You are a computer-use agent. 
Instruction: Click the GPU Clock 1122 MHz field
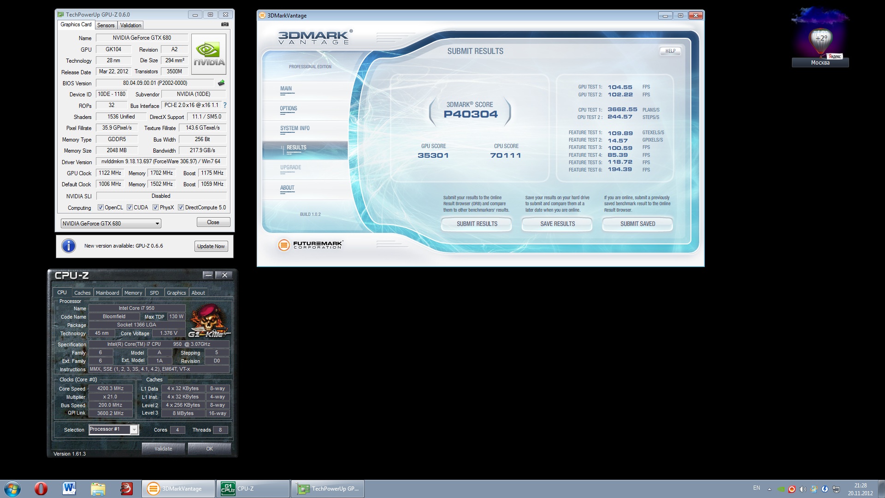pyautogui.click(x=110, y=173)
